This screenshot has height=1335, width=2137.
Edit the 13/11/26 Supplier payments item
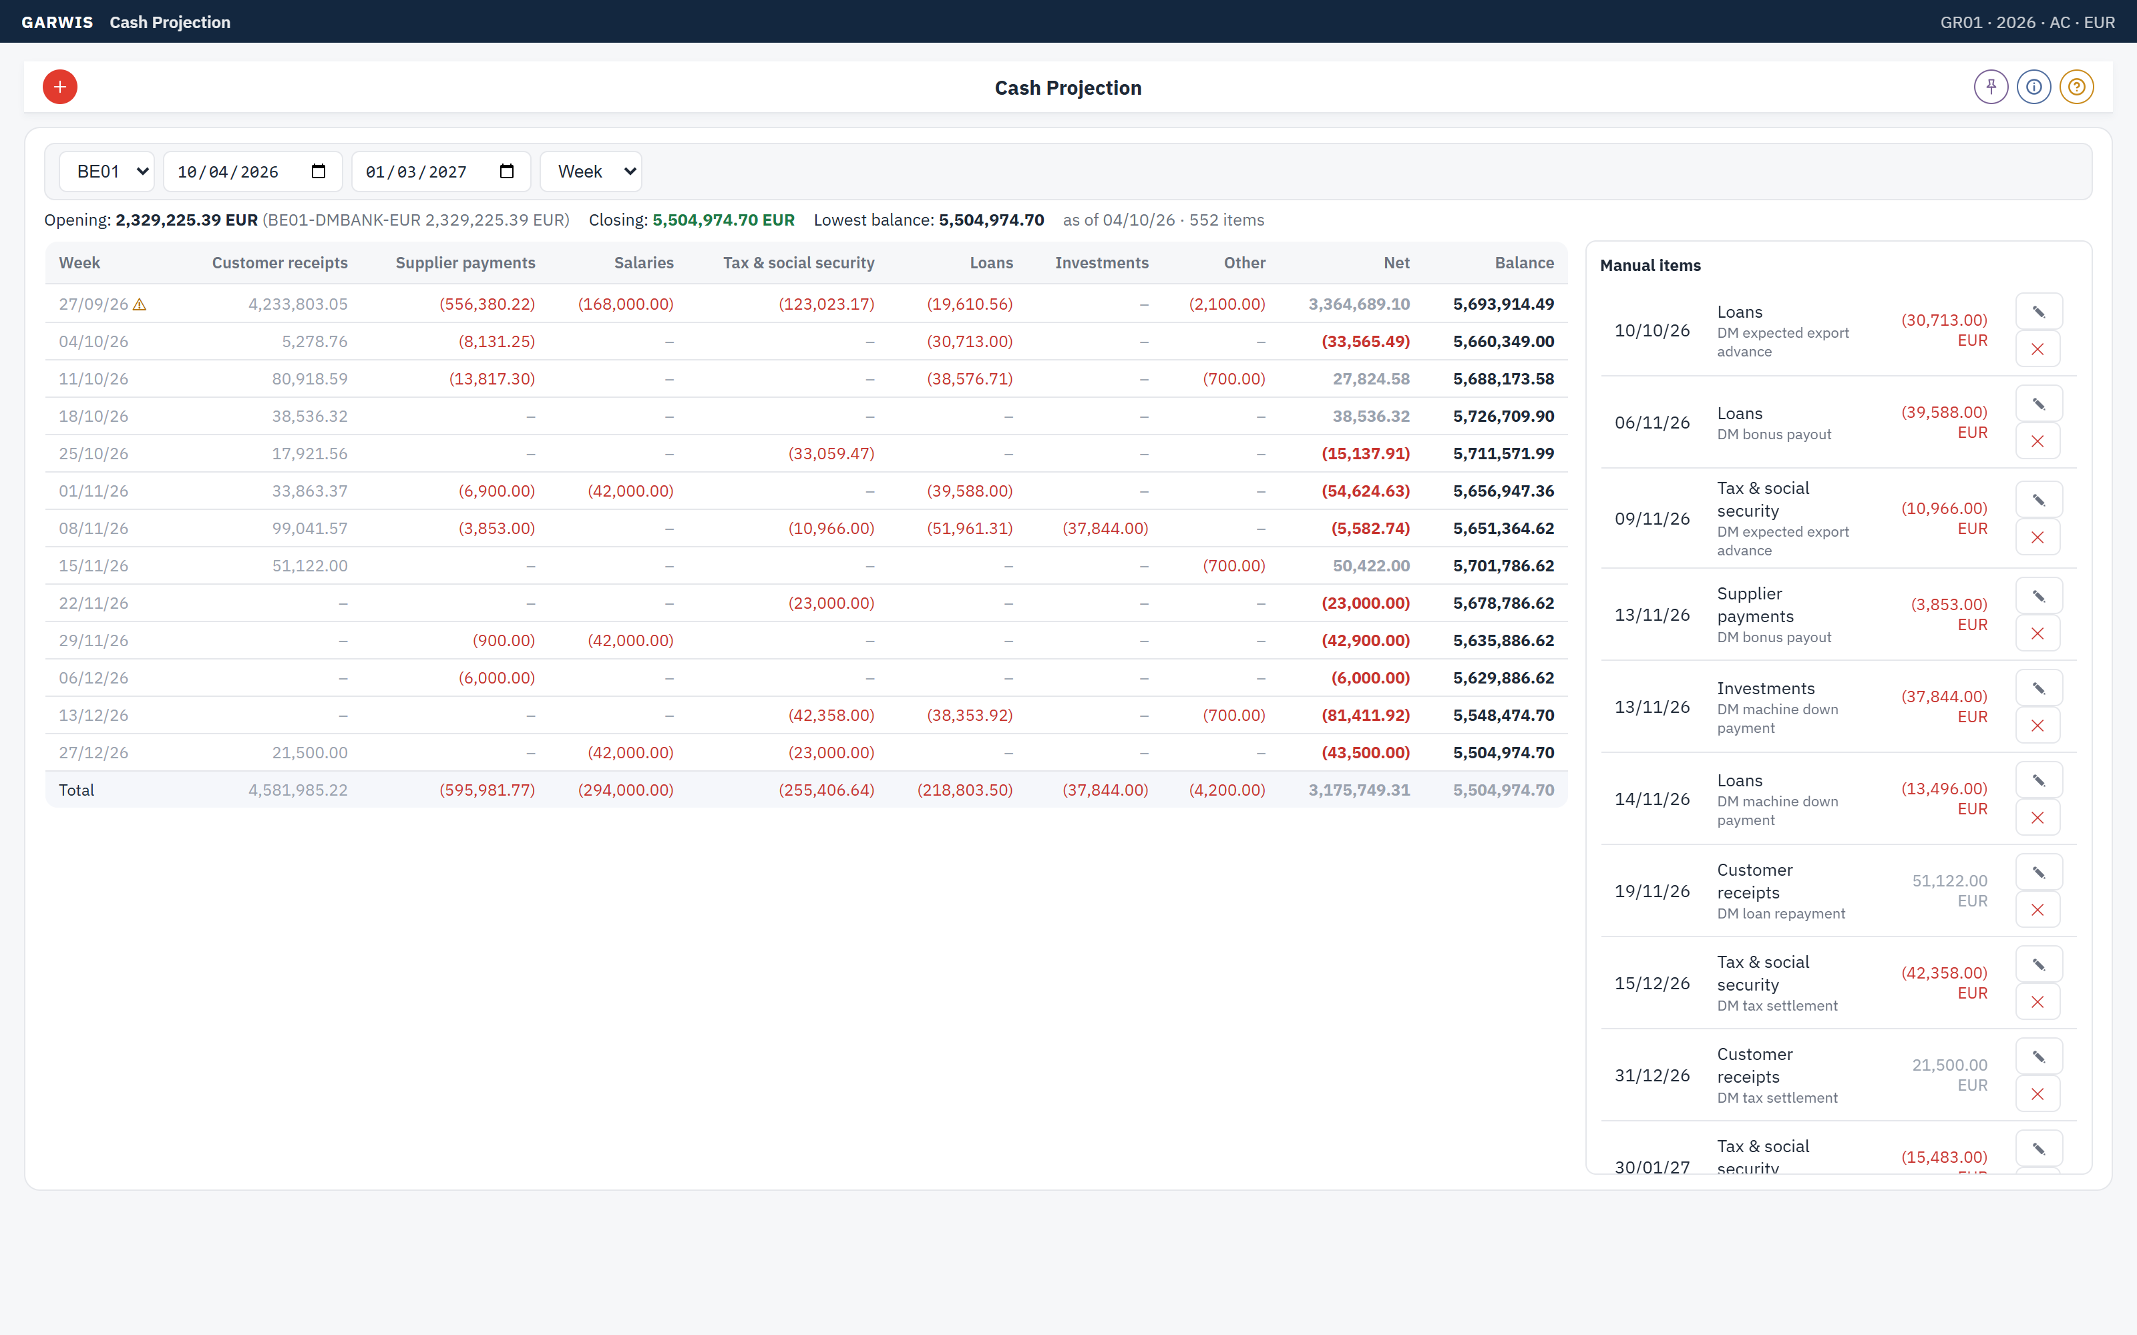[x=2038, y=596]
